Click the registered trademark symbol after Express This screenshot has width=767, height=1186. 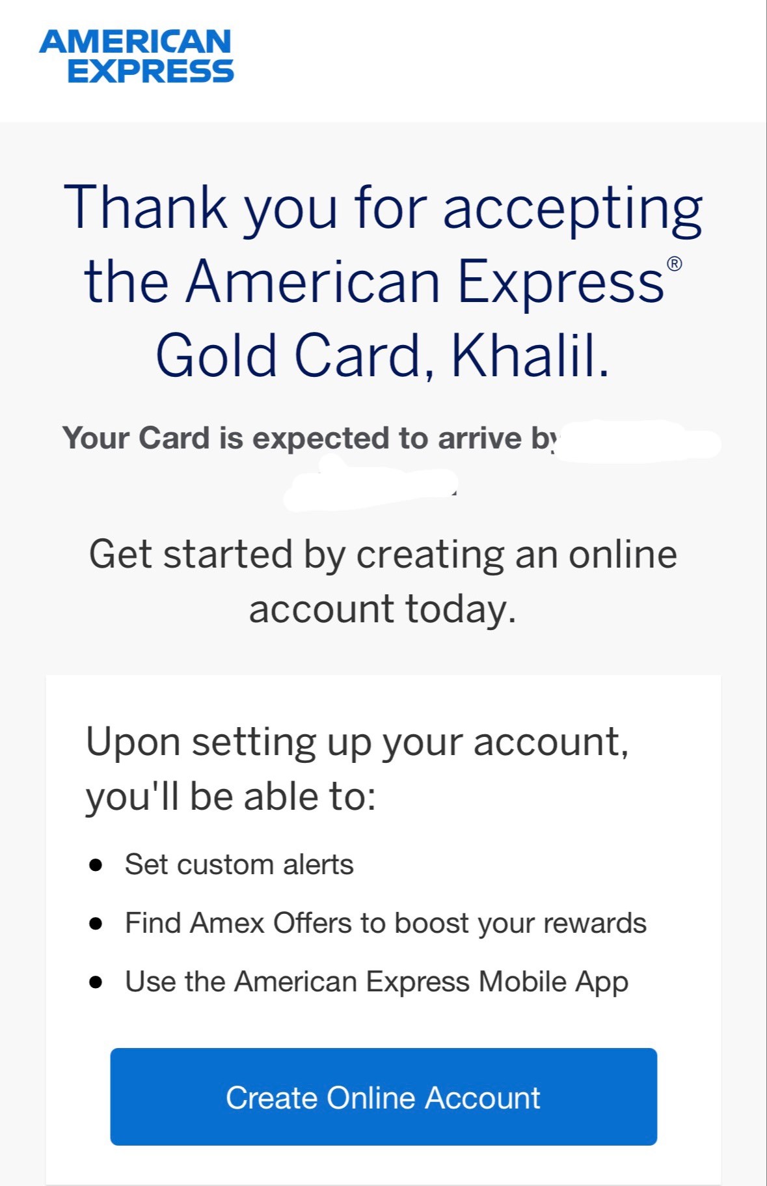click(x=674, y=264)
